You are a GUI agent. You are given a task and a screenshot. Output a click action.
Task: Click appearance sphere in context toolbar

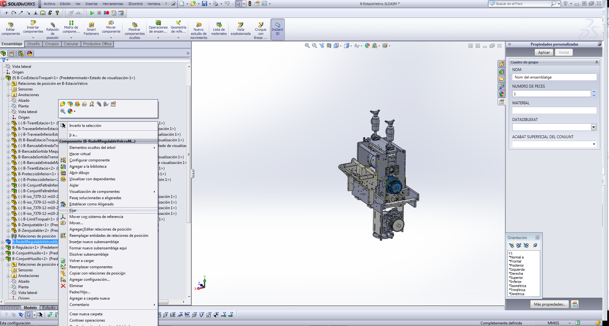[70, 111]
